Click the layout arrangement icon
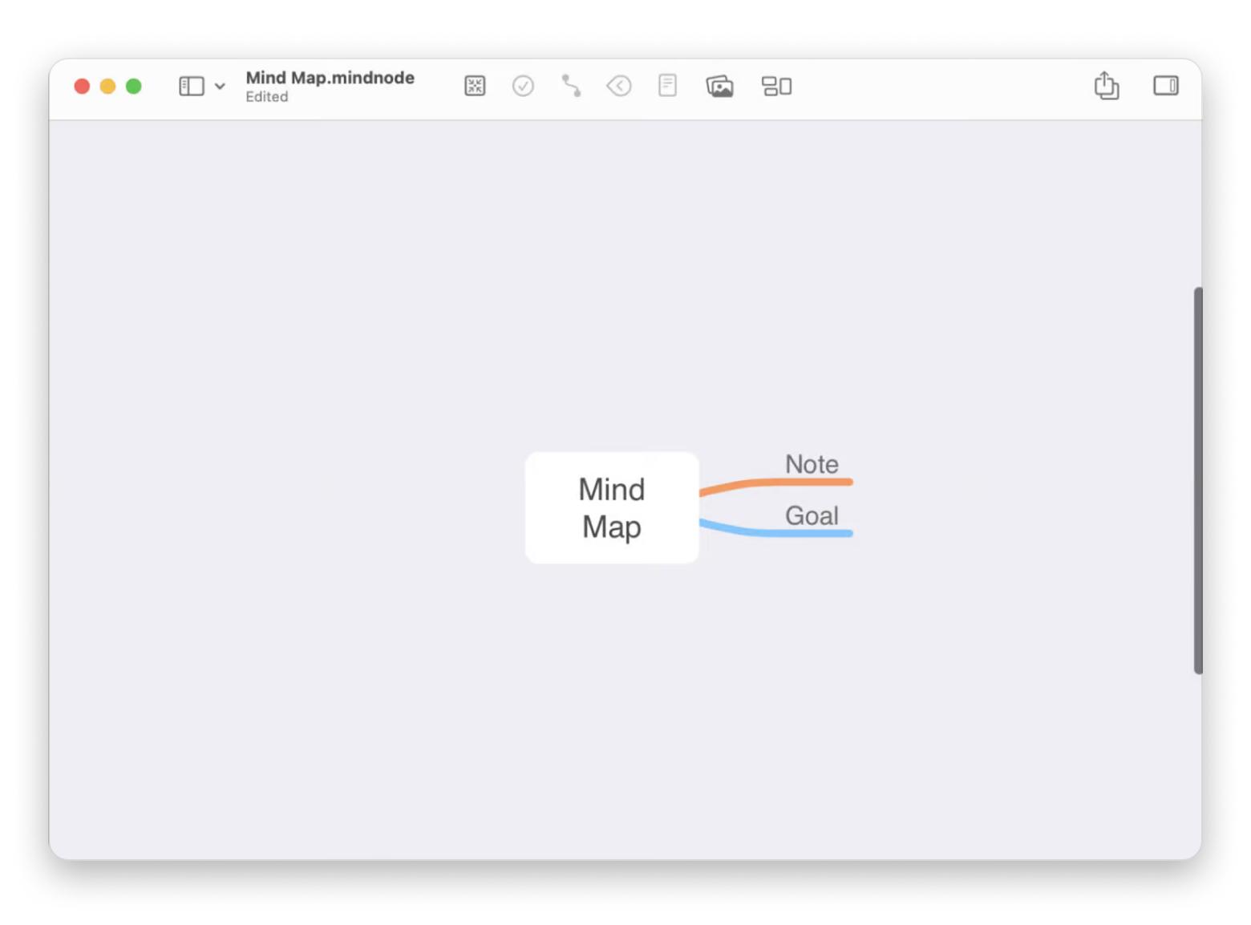The height and width of the screenshot is (925, 1251). point(776,86)
